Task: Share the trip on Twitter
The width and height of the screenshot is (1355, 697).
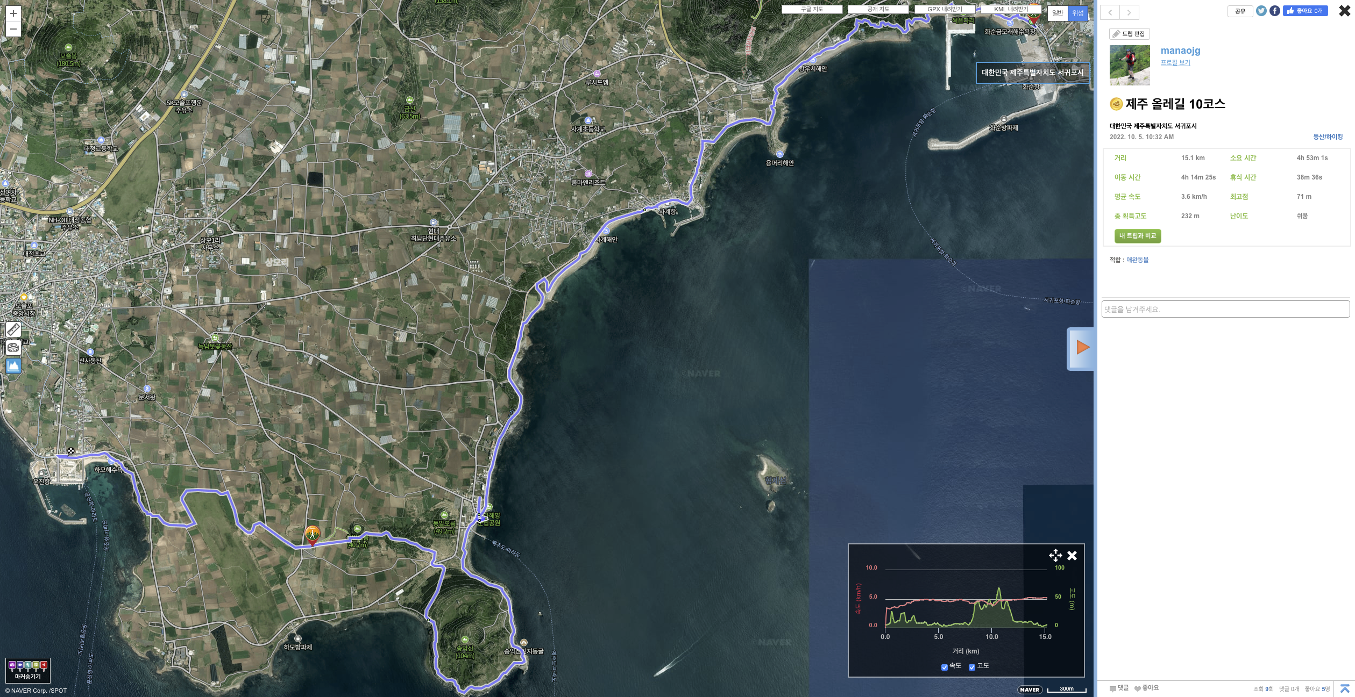Action: pos(1261,11)
